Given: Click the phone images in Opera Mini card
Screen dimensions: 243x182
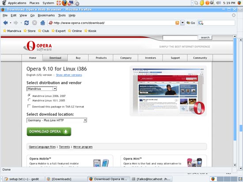Looking at the screenshot, I should pyautogui.click(x=194, y=162).
